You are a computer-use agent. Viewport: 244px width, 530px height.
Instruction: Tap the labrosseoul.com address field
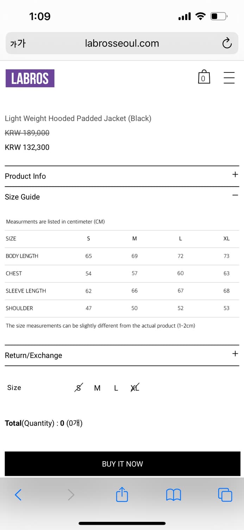[x=122, y=43]
